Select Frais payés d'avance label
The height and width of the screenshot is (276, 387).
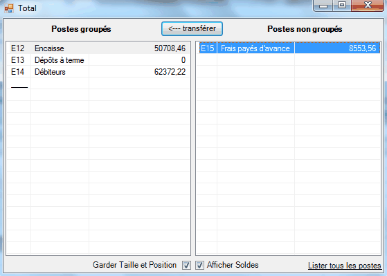point(255,48)
